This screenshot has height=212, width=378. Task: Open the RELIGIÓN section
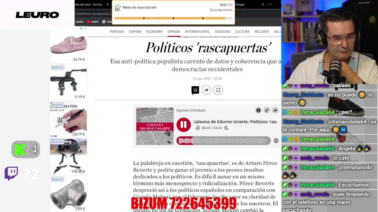pyautogui.click(x=262, y=32)
